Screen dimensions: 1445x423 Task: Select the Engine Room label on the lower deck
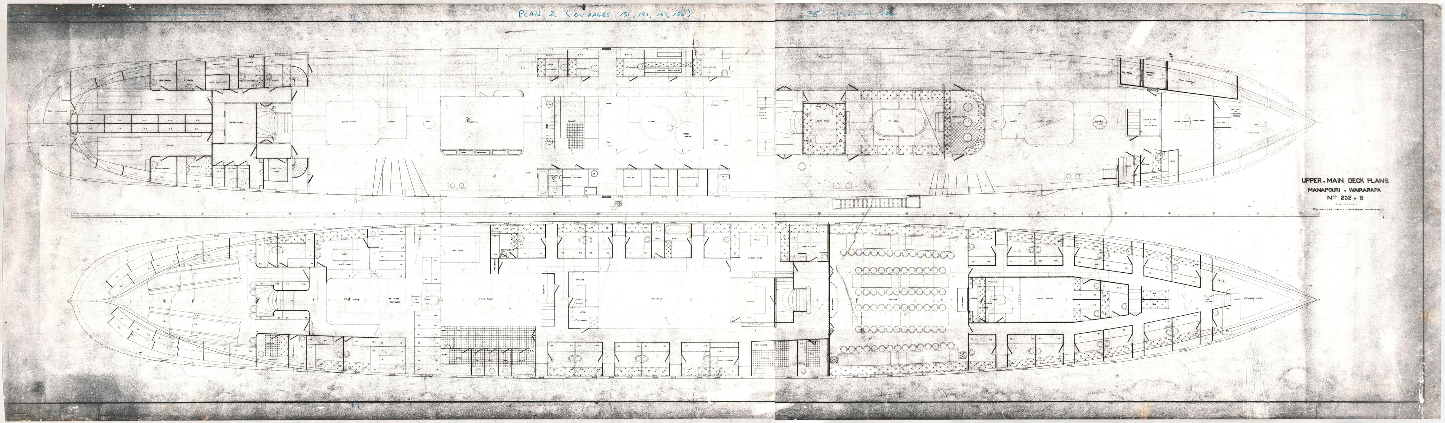(x=486, y=299)
